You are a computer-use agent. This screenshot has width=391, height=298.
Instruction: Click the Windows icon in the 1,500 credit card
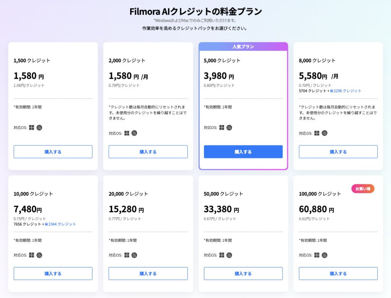point(32,127)
